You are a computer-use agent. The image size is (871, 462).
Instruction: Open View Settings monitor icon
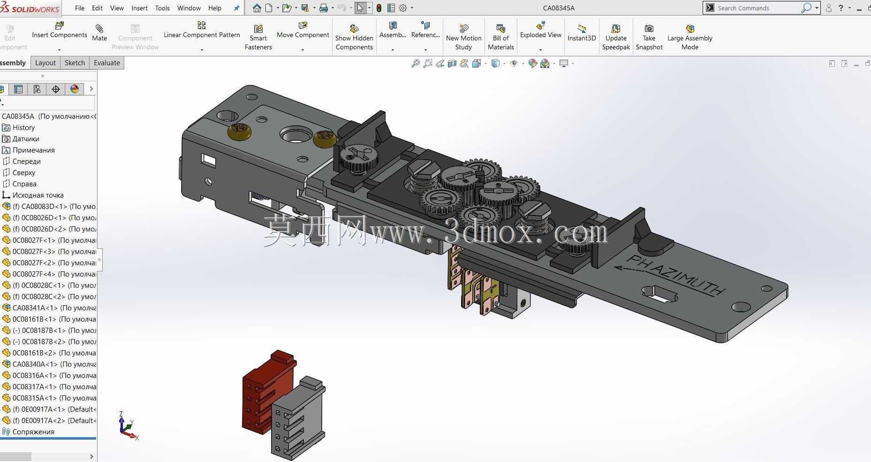tap(564, 63)
